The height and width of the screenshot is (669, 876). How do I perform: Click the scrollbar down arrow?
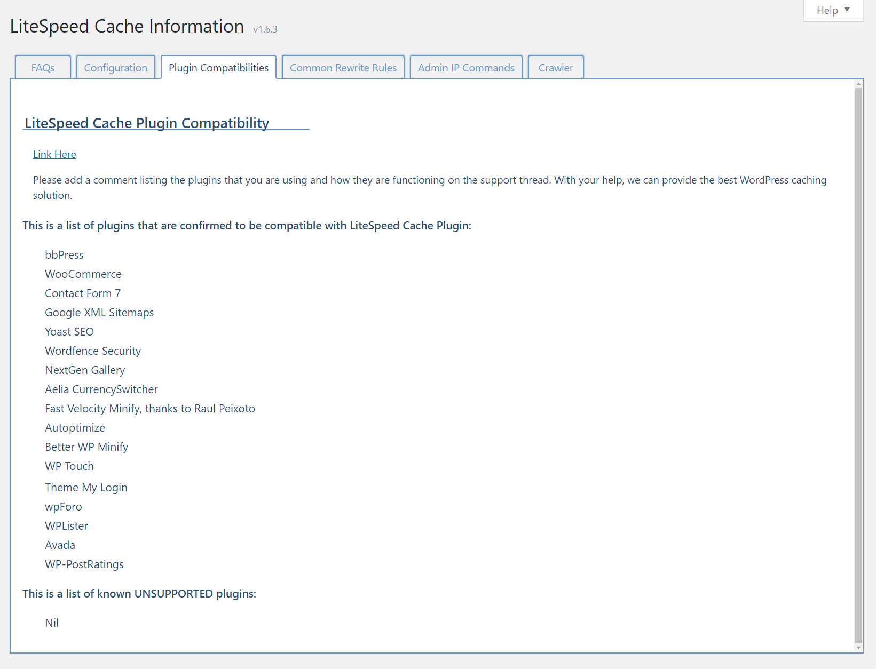click(x=858, y=648)
